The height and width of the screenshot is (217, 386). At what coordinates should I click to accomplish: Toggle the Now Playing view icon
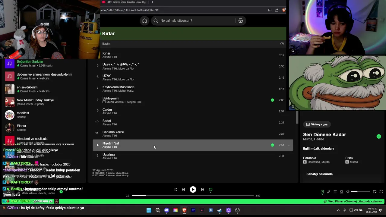click(x=322, y=192)
